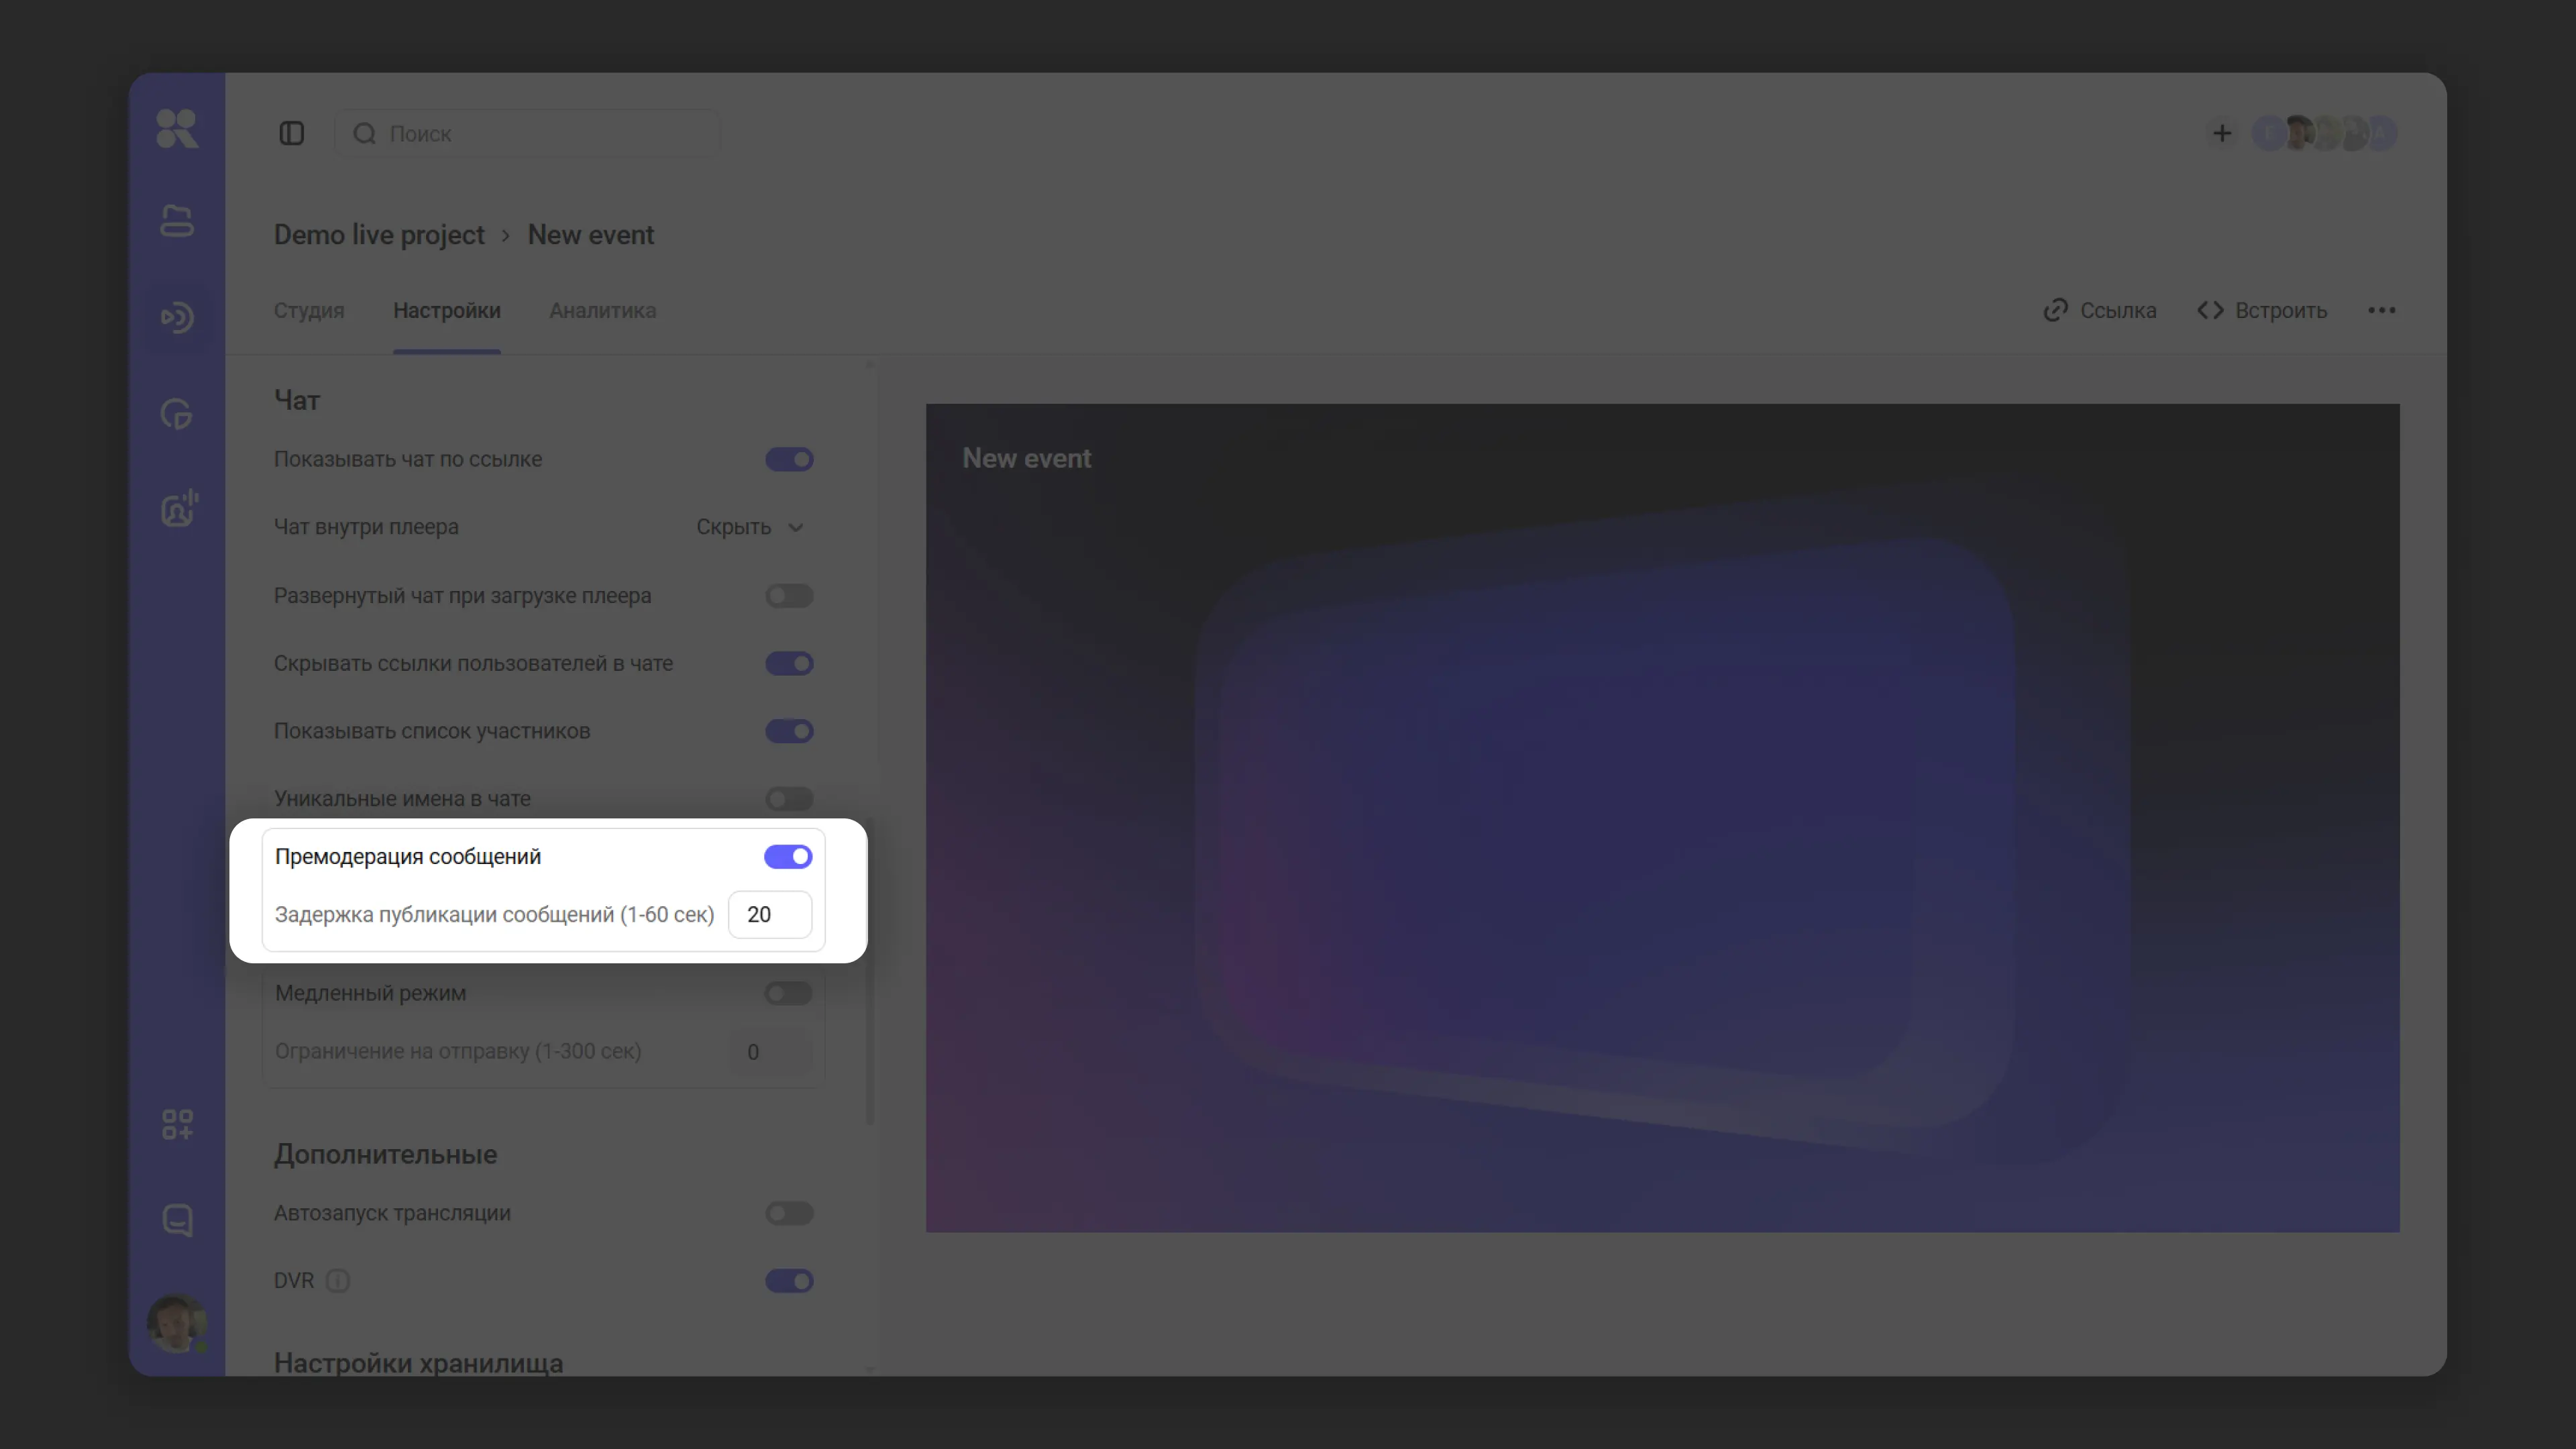
Task: Enable Уникальные имена в чате toggle
Action: 789,798
